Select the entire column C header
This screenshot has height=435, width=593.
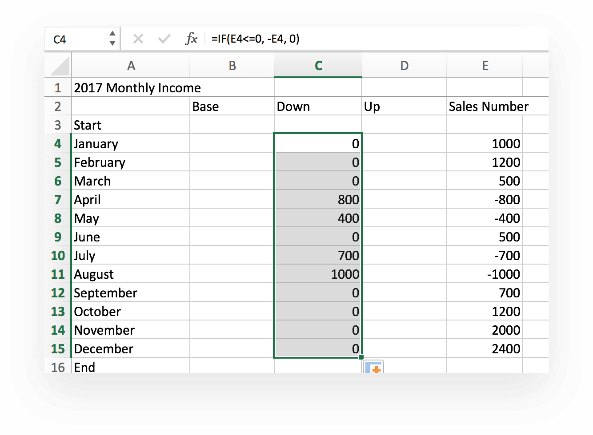pyautogui.click(x=318, y=65)
